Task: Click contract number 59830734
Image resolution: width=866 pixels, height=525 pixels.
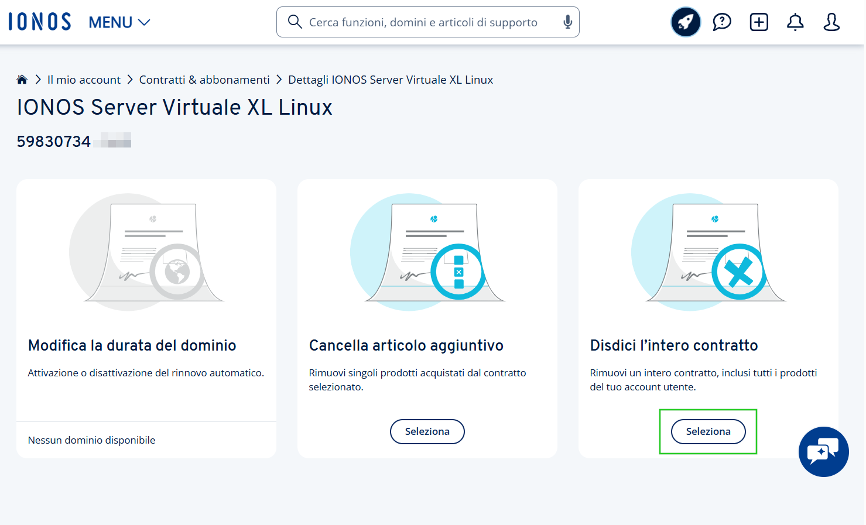Action: coord(54,142)
